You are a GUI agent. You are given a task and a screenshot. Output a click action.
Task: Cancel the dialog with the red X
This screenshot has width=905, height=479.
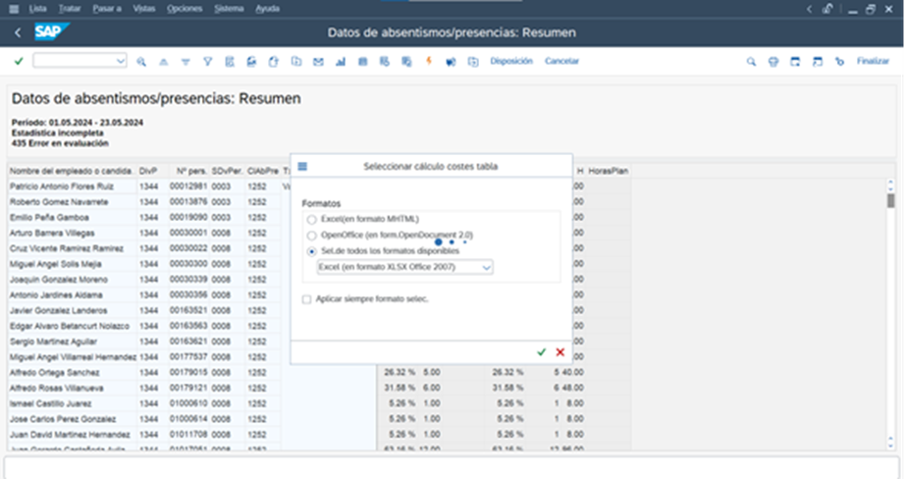pyautogui.click(x=560, y=351)
